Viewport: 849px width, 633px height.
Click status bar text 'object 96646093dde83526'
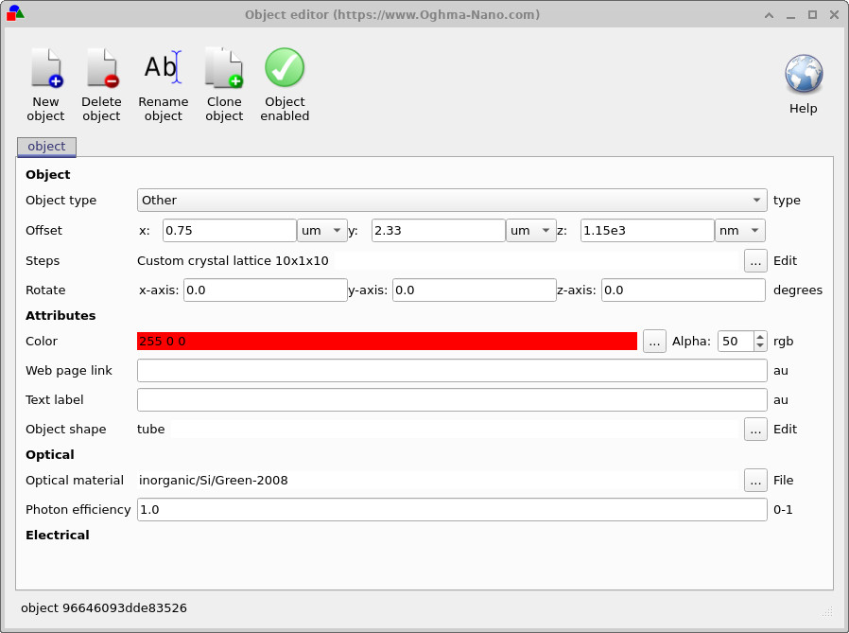click(104, 608)
